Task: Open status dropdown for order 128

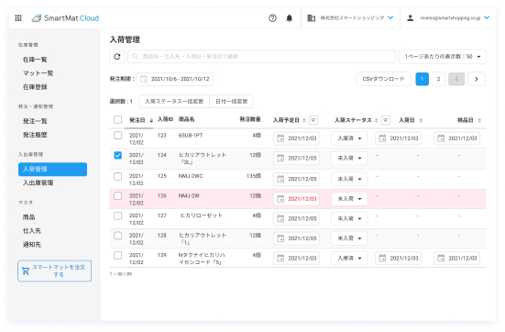Action: [x=349, y=238]
